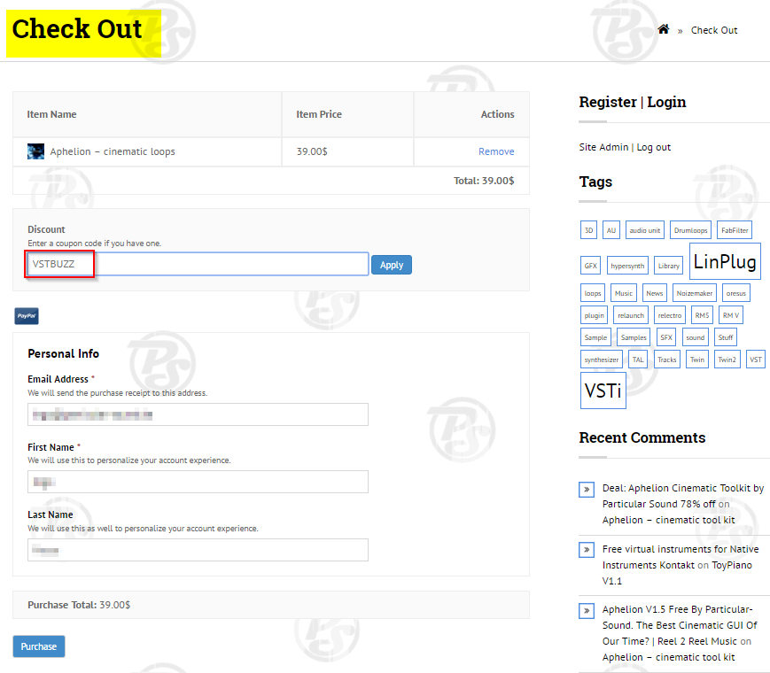Select the PayPal payment icon
This screenshot has width=770, height=673.
pos(26,316)
